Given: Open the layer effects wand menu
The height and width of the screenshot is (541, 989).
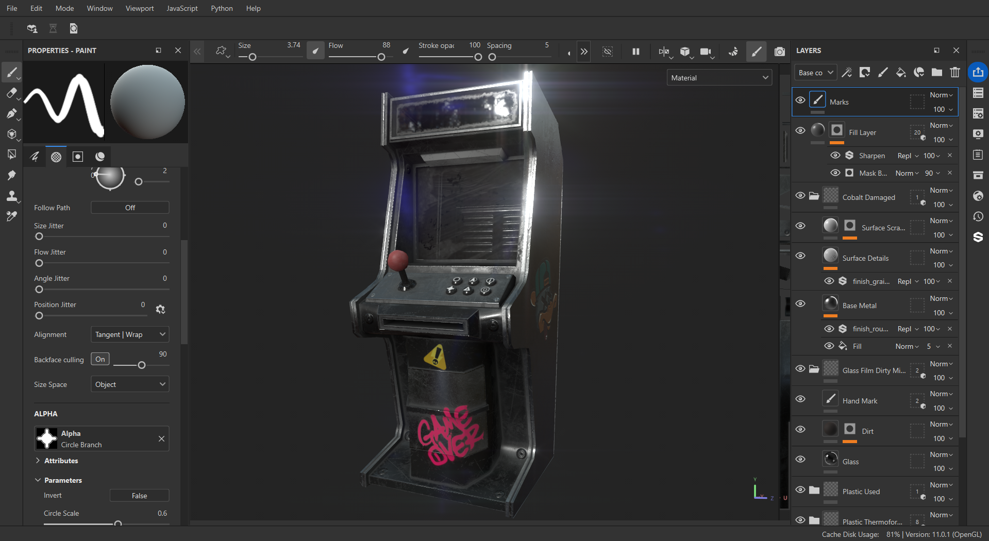Looking at the screenshot, I should click(847, 73).
